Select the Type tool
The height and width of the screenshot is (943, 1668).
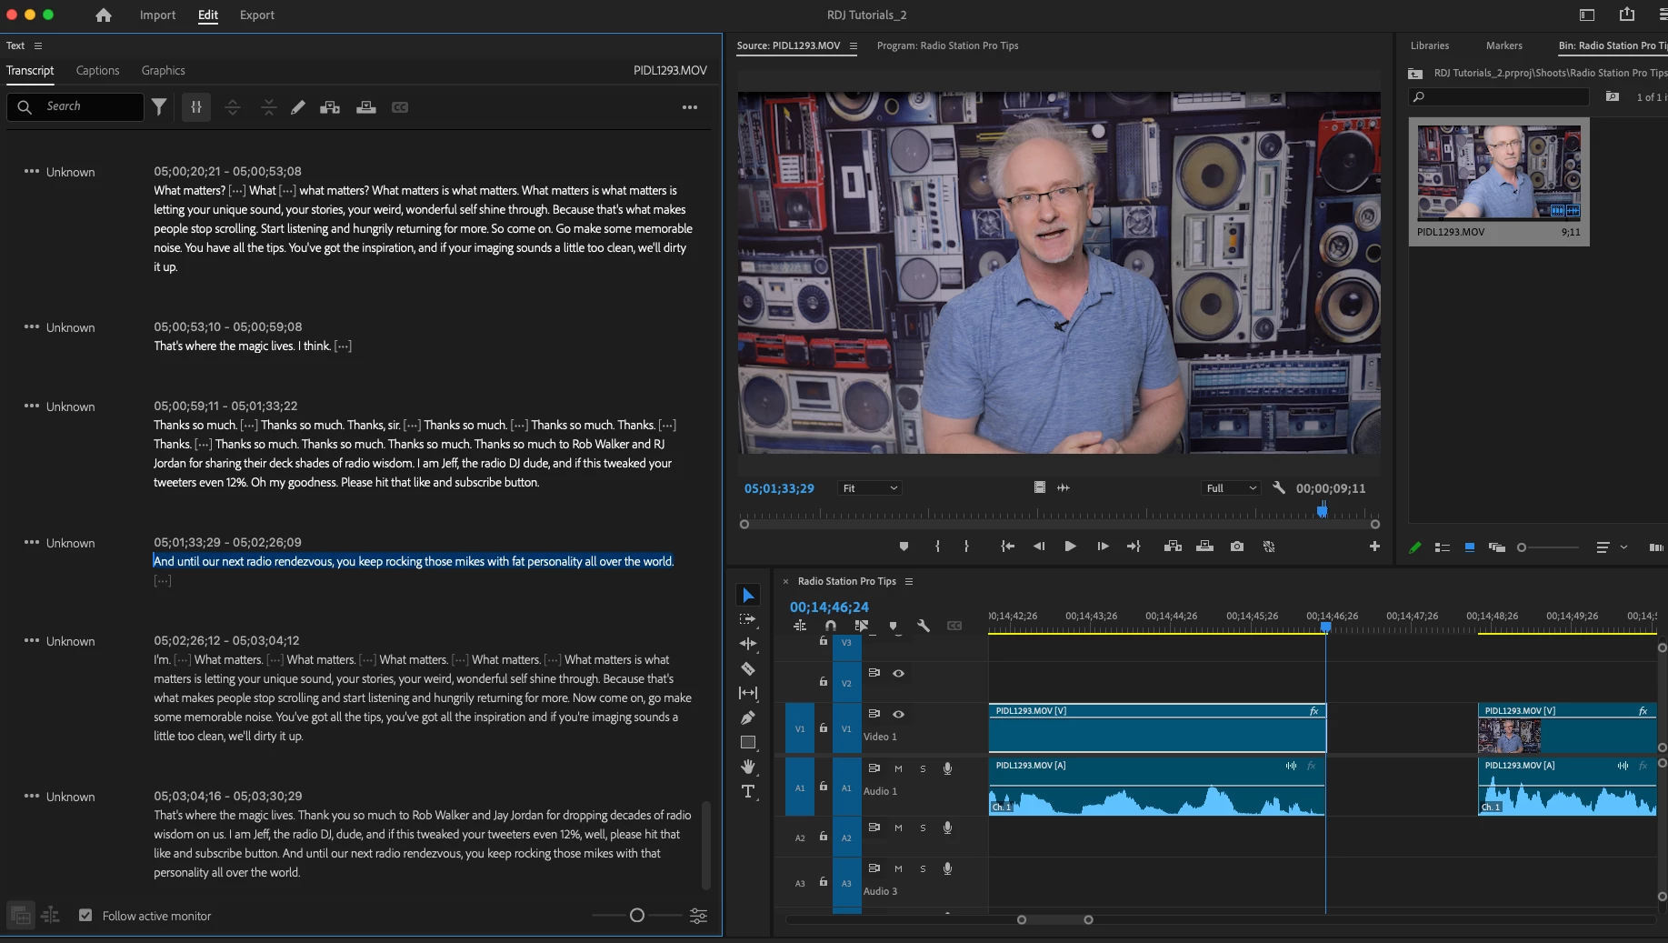coord(748,792)
